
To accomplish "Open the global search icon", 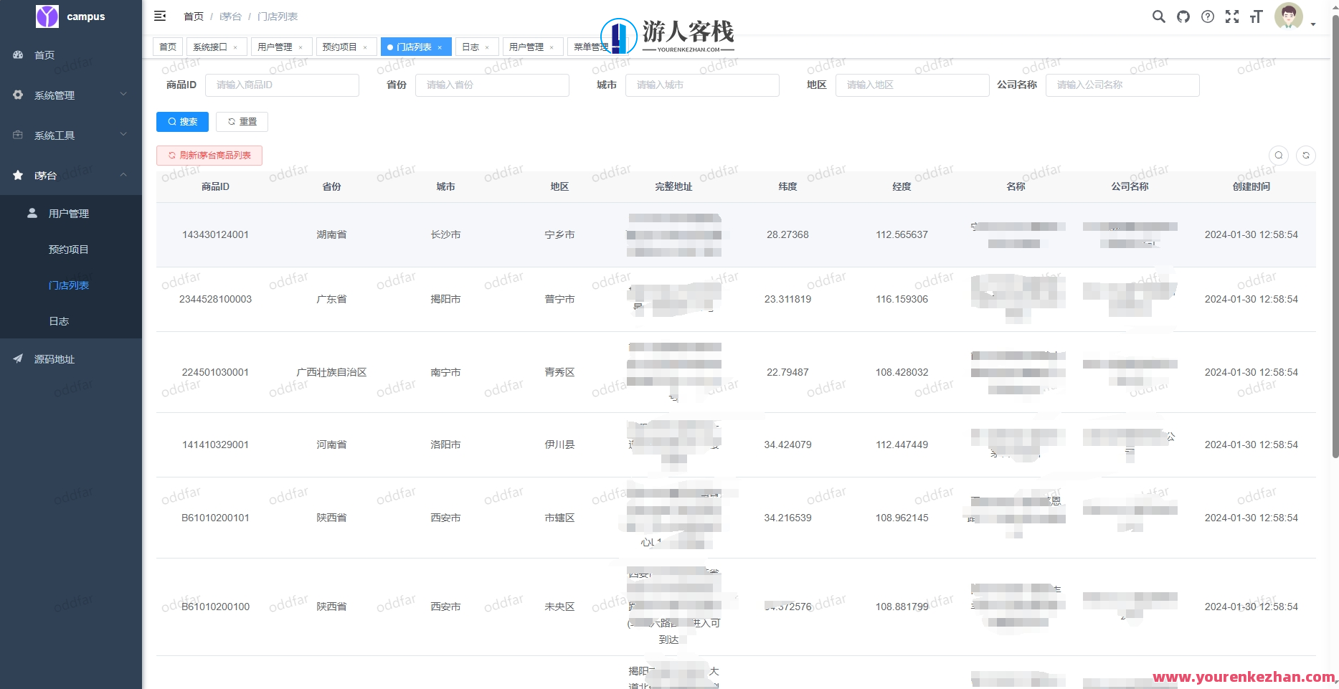I will (1158, 16).
